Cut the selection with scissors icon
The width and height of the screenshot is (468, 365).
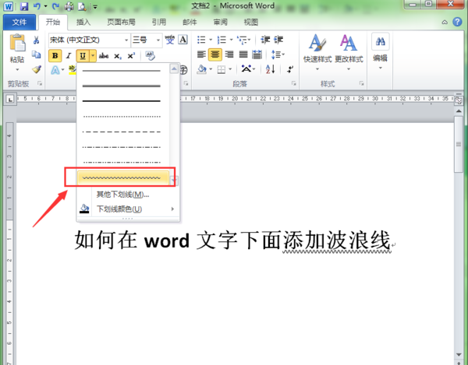point(36,40)
